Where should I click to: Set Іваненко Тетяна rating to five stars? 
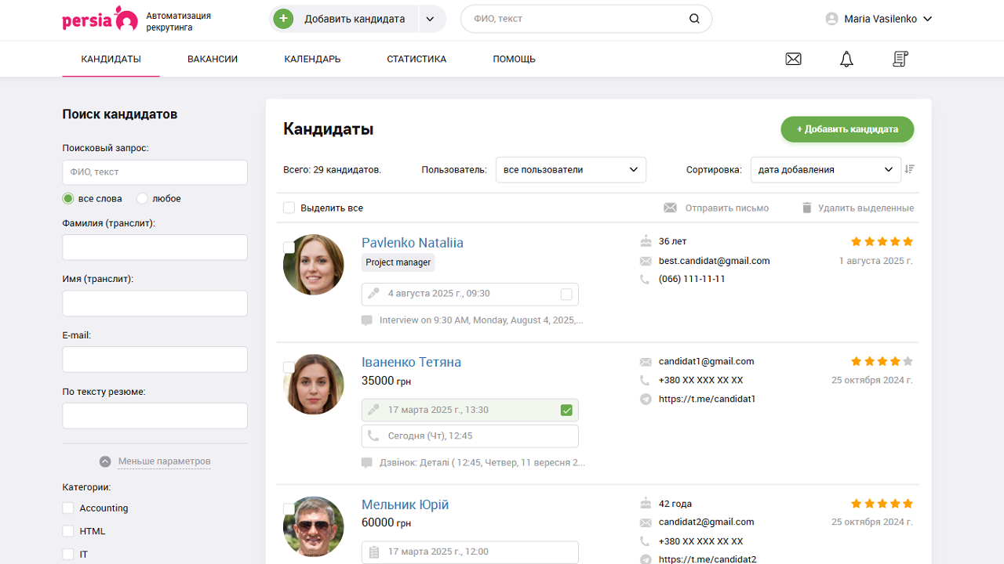pyautogui.click(x=908, y=361)
